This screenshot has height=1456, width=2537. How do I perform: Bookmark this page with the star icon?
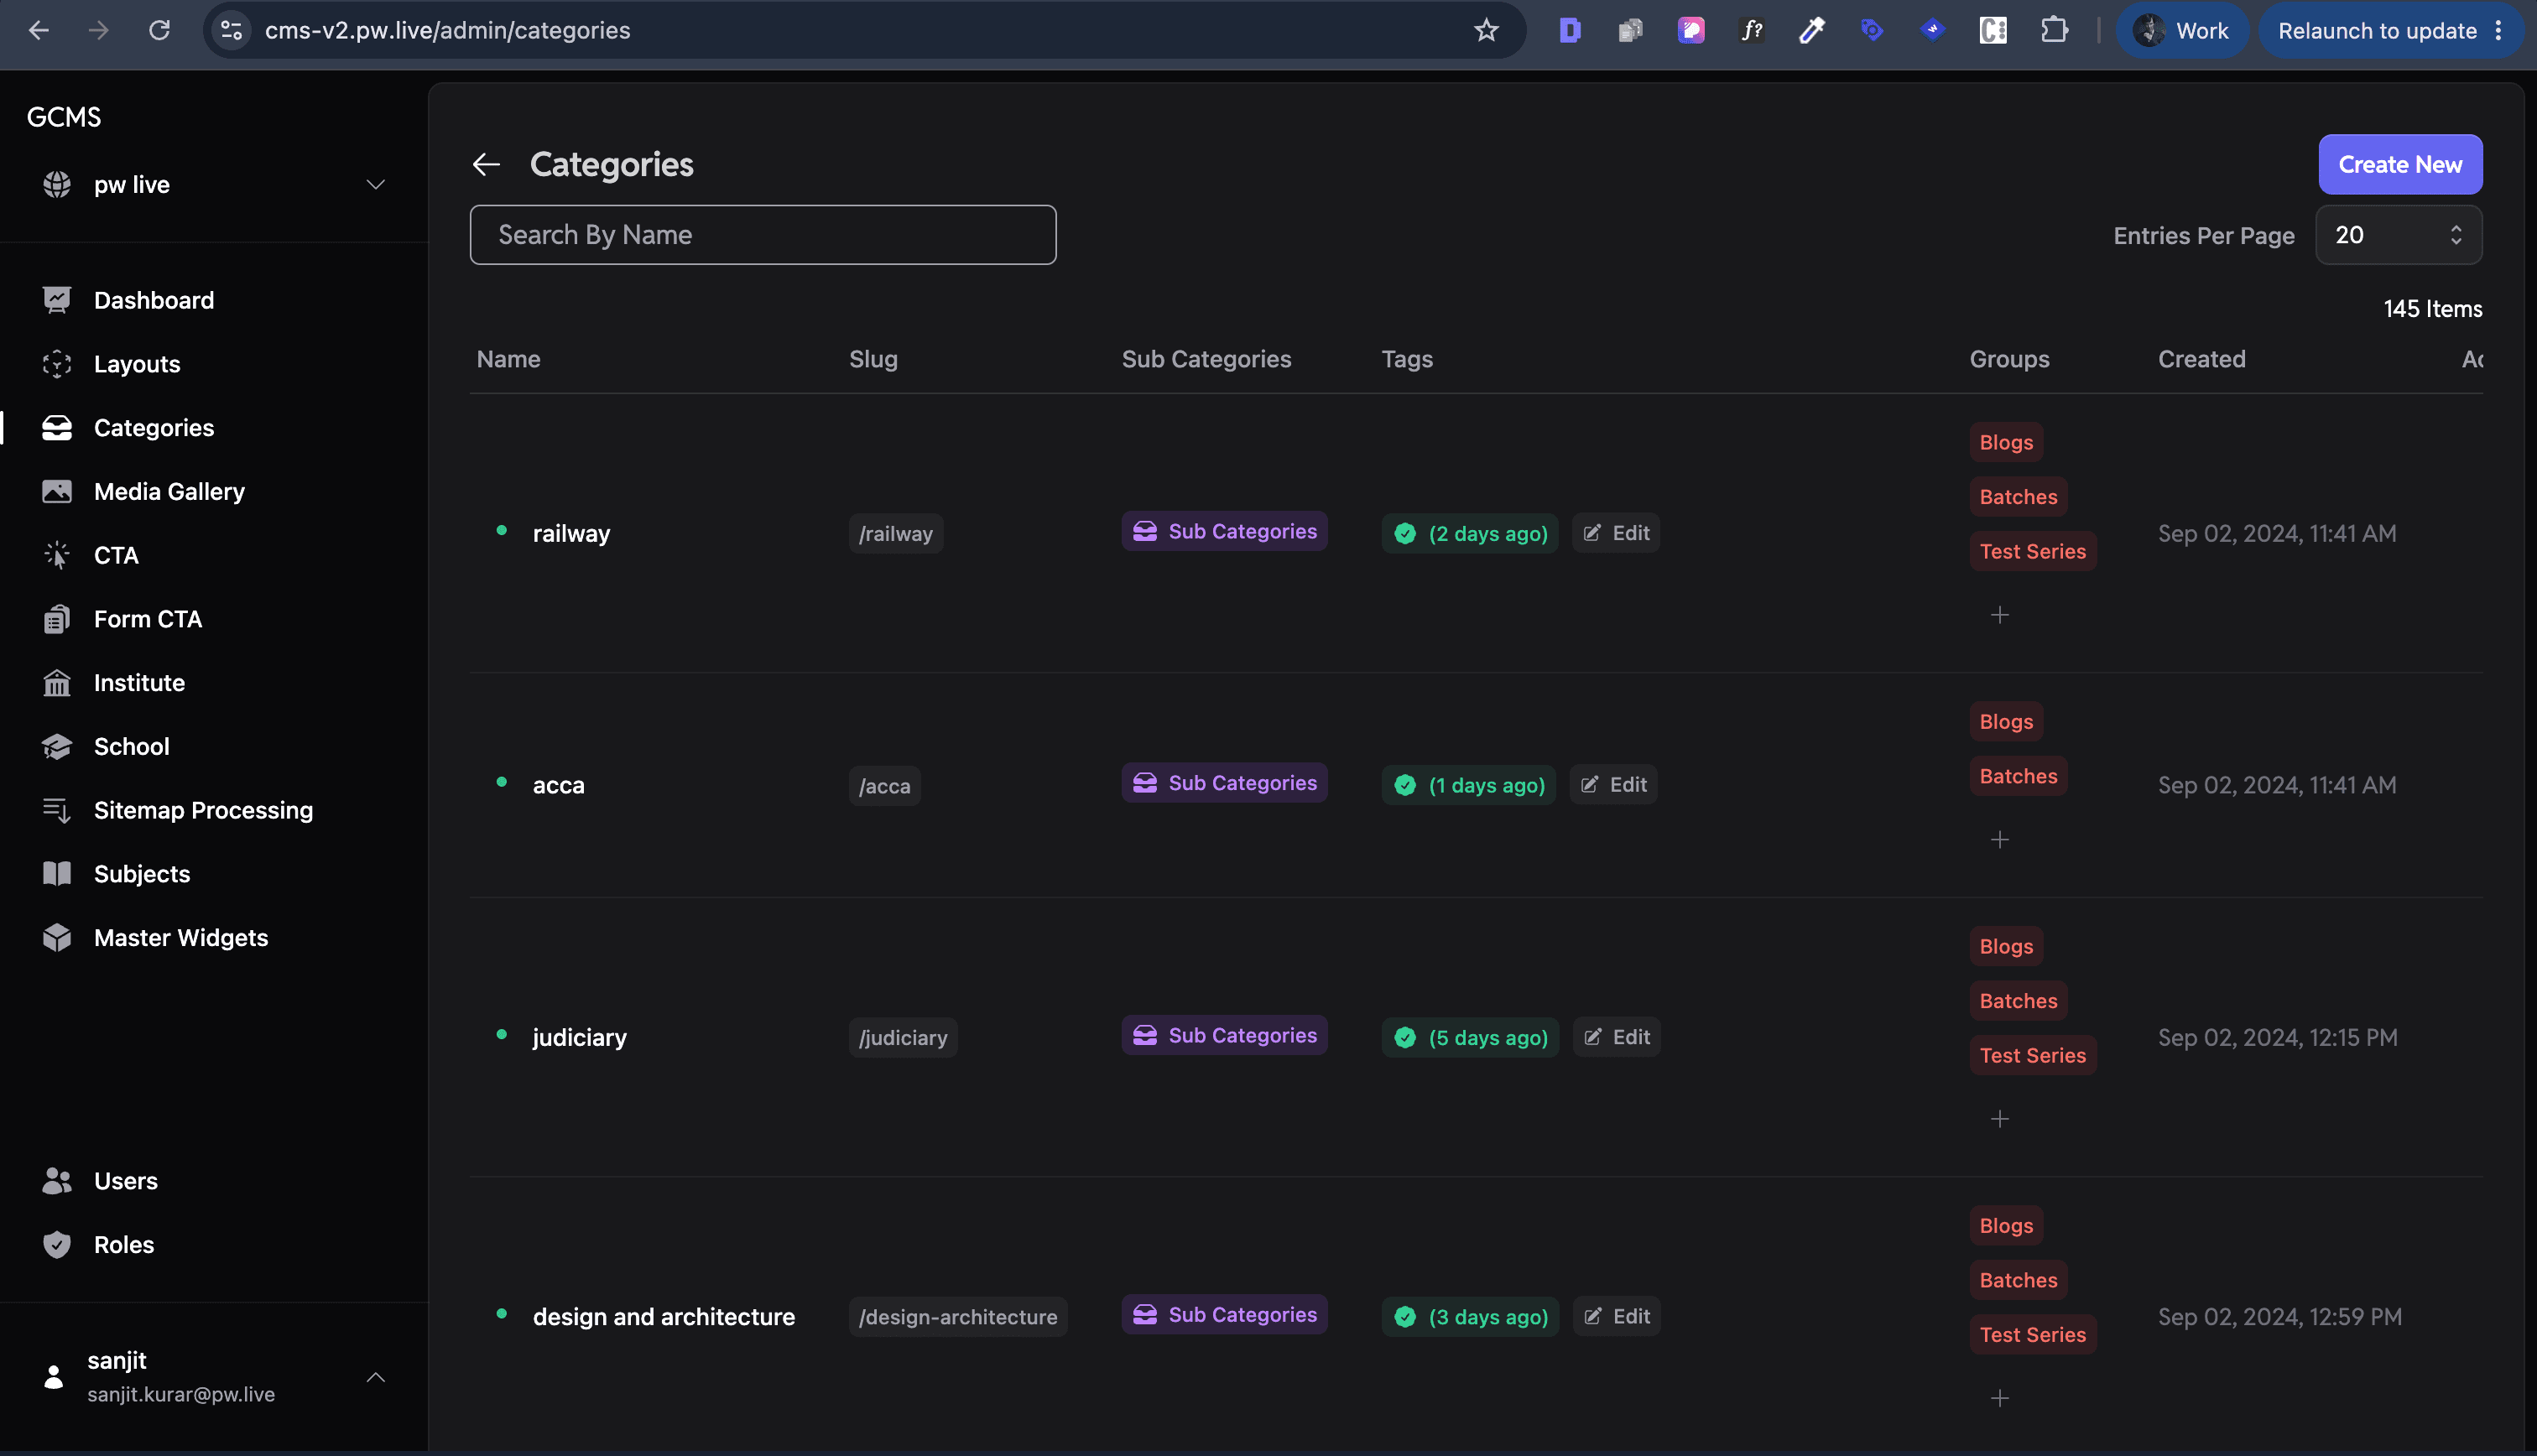(x=1486, y=30)
